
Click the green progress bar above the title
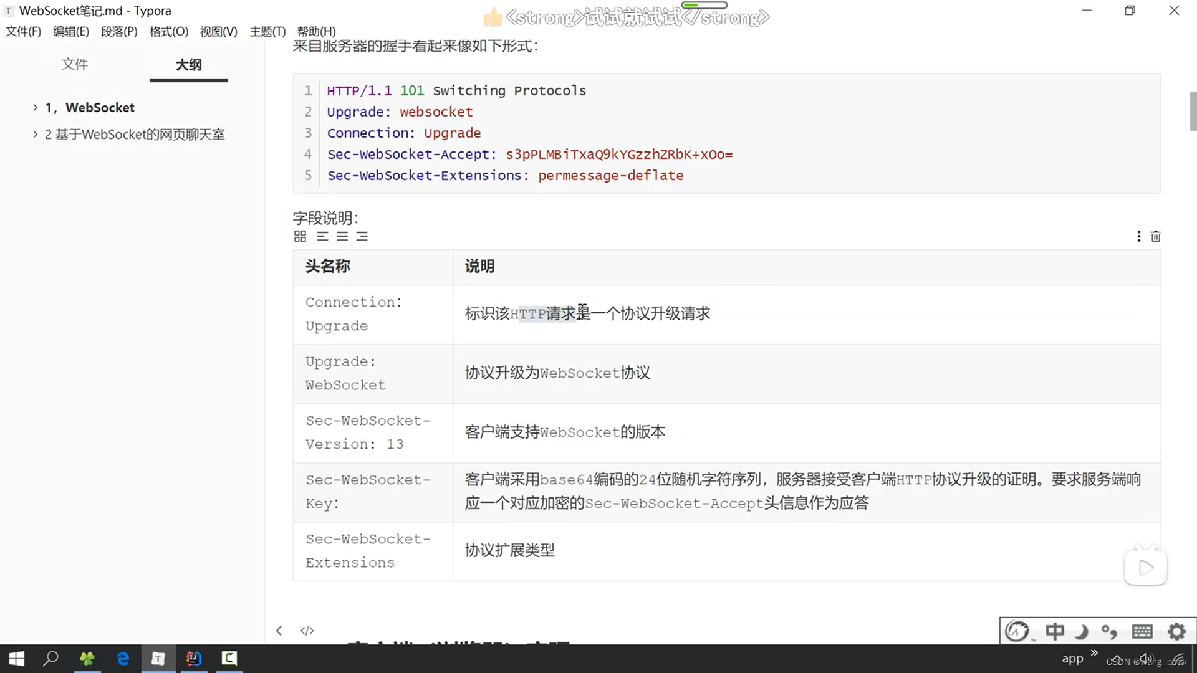point(704,4)
